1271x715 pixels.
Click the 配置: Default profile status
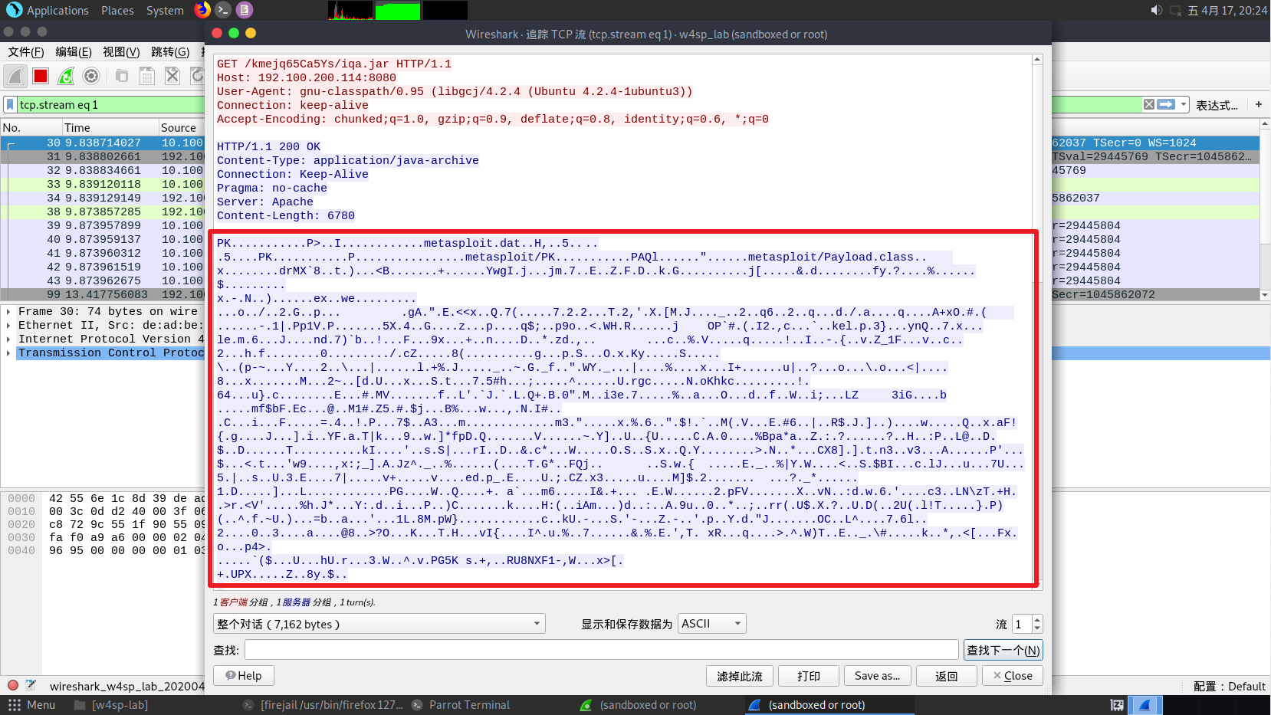[1230, 686]
